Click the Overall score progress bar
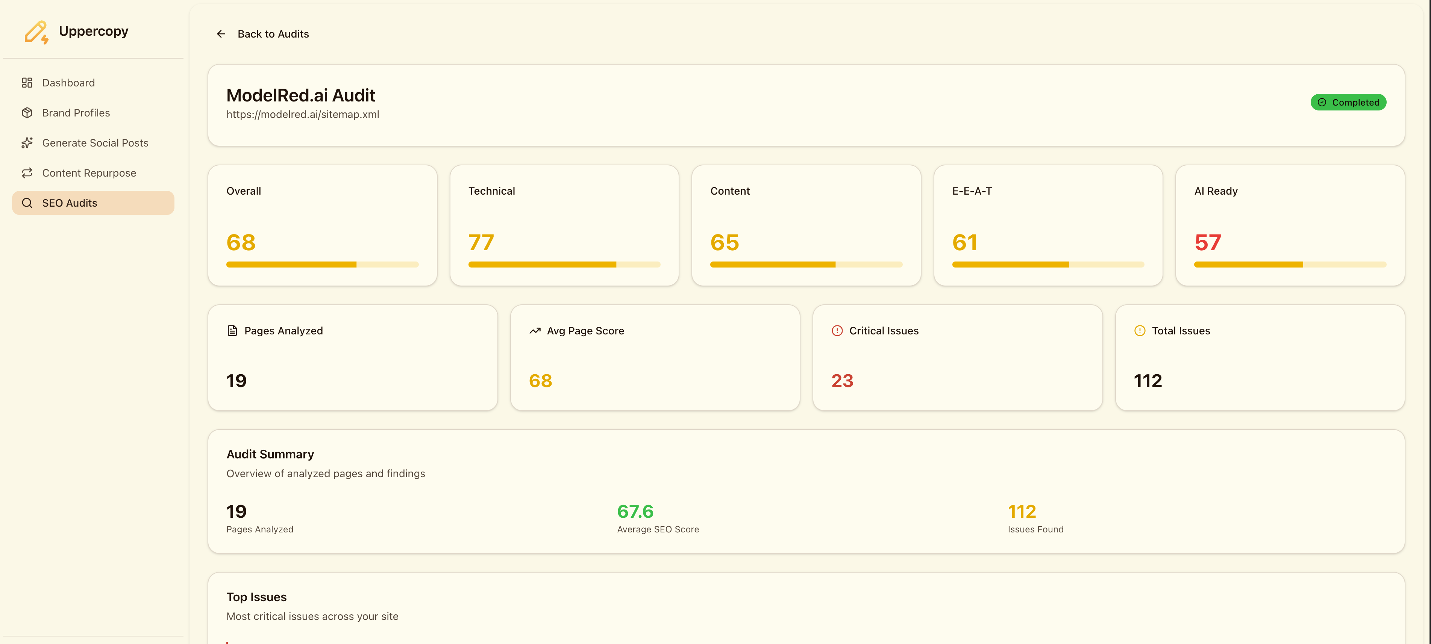1431x644 pixels. click(322, 265)
